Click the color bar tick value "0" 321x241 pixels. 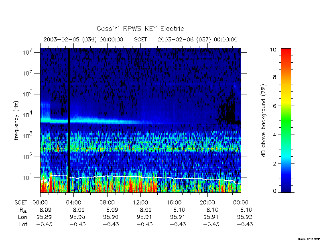click(x=274, y=191)
